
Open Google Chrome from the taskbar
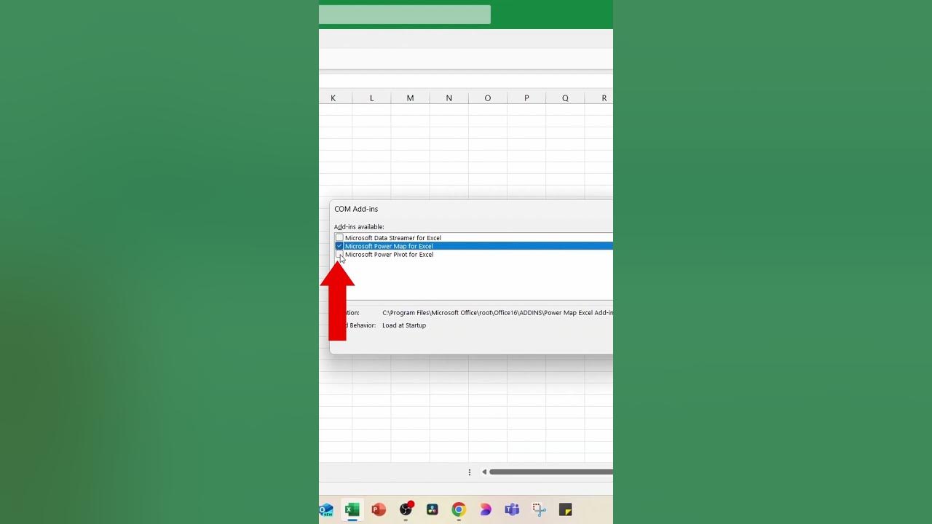tap(459, 509)
